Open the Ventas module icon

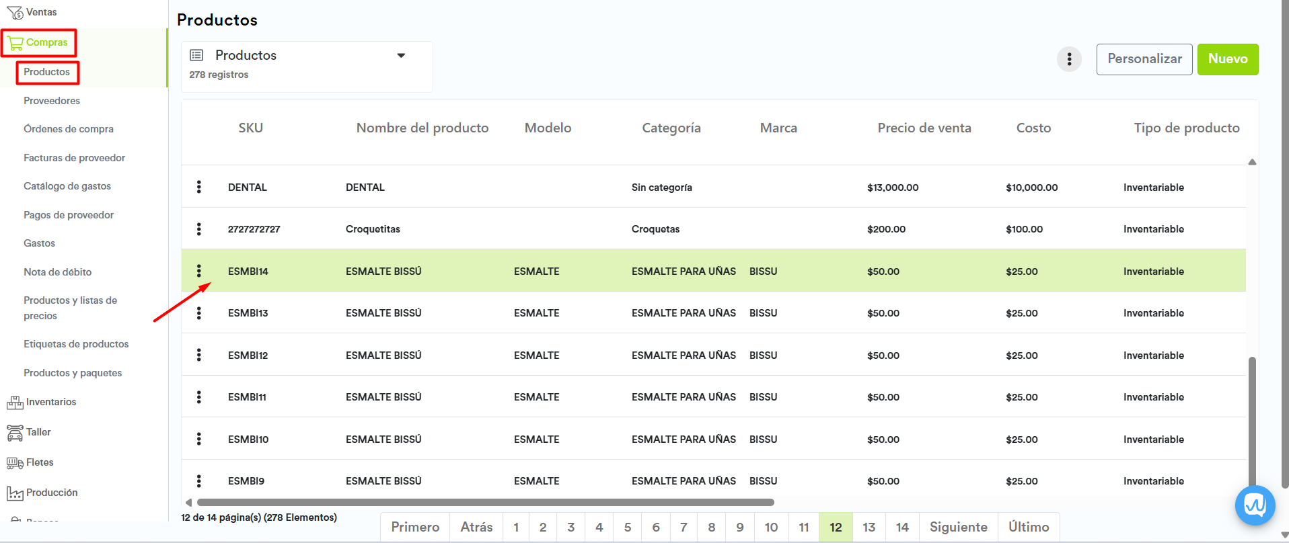(x=14, y=12)
